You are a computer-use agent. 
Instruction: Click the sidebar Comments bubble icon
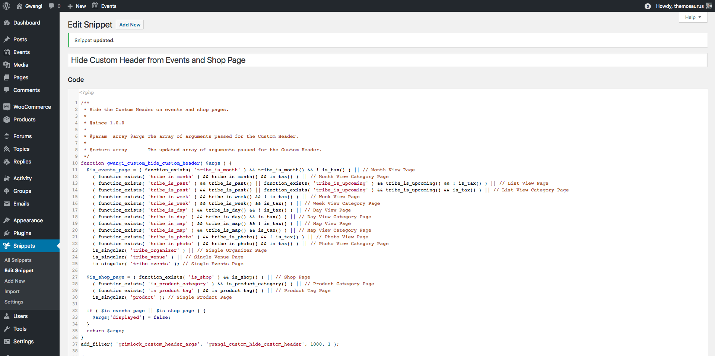(x=7, y=90)
